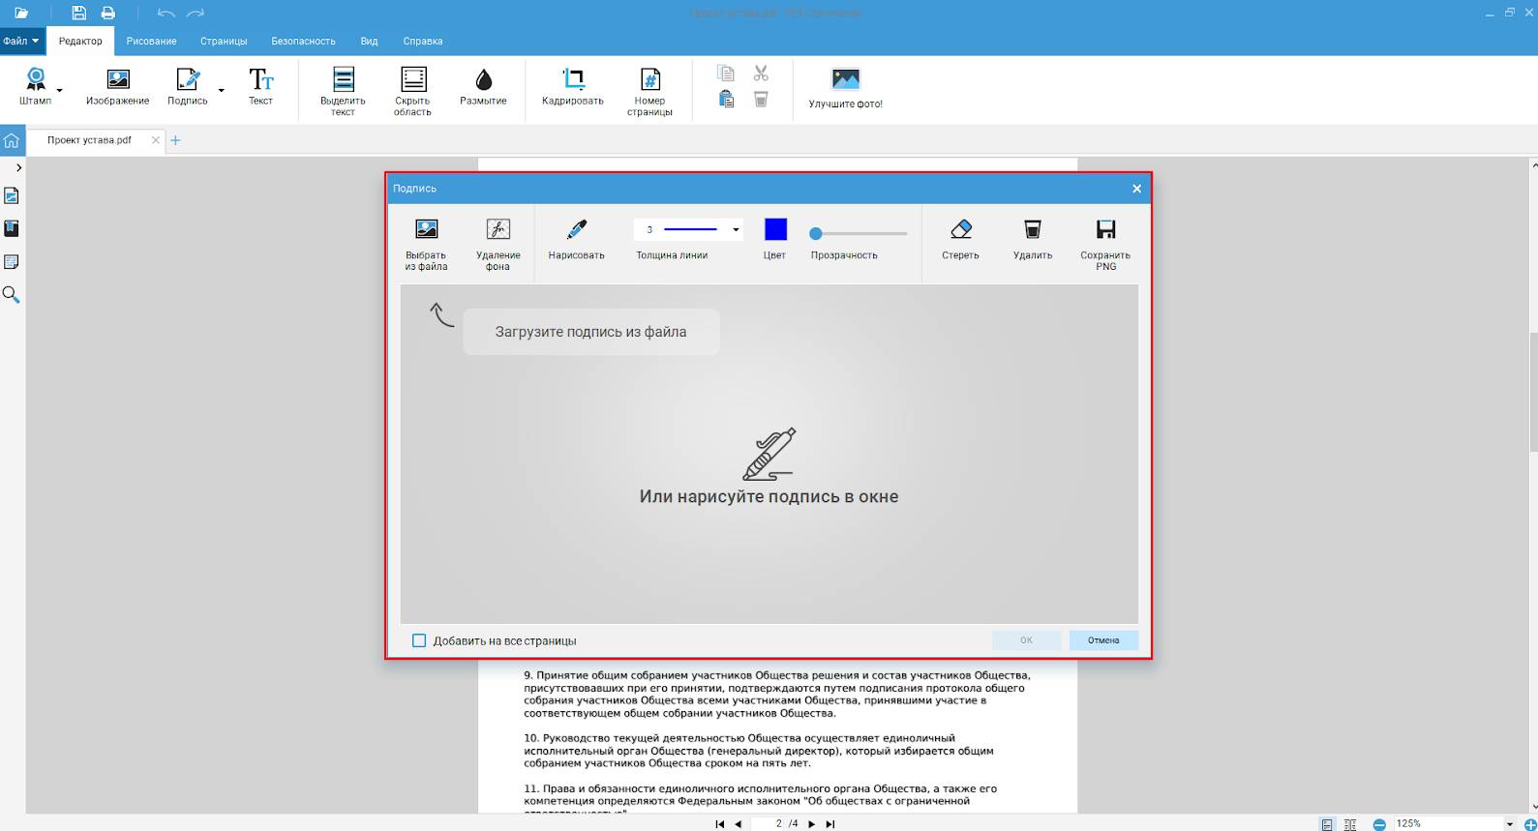Screen dimensions: 1538x831
Task: Pick the blue Цвет color swatch
Action: coord(775,229)
